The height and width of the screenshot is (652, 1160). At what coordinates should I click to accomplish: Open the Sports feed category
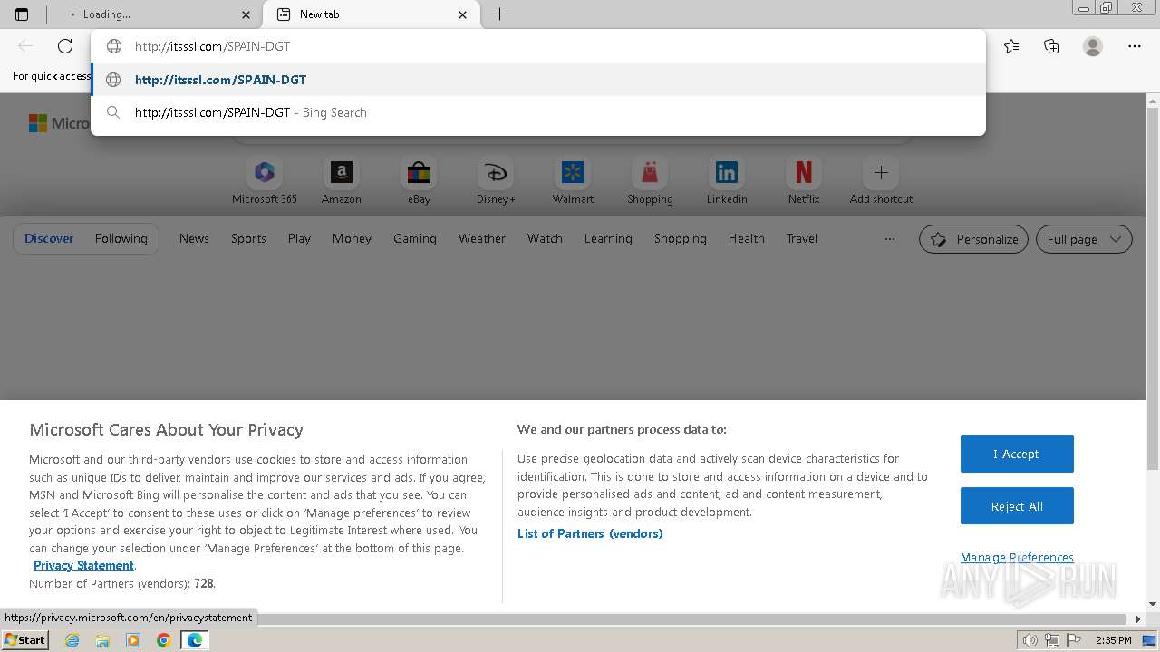tap(248, 238)
